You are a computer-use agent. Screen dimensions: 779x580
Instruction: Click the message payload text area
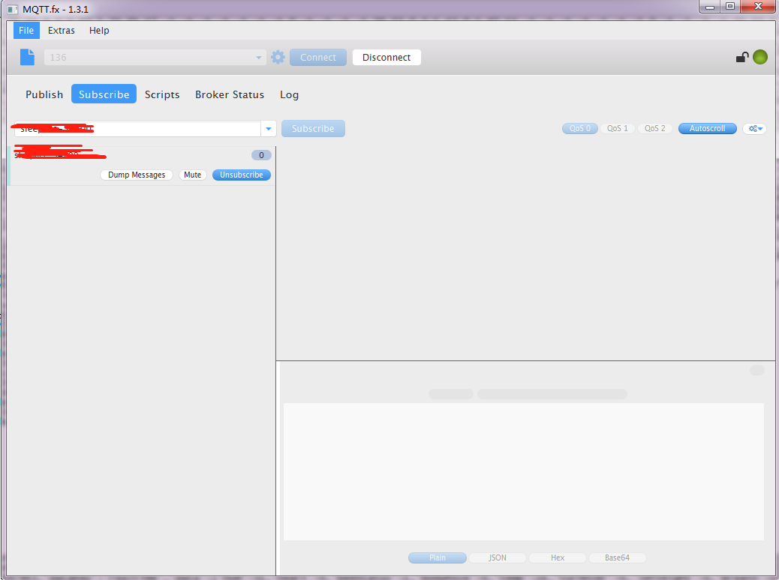pyautogui.click(x=524, y=471)
